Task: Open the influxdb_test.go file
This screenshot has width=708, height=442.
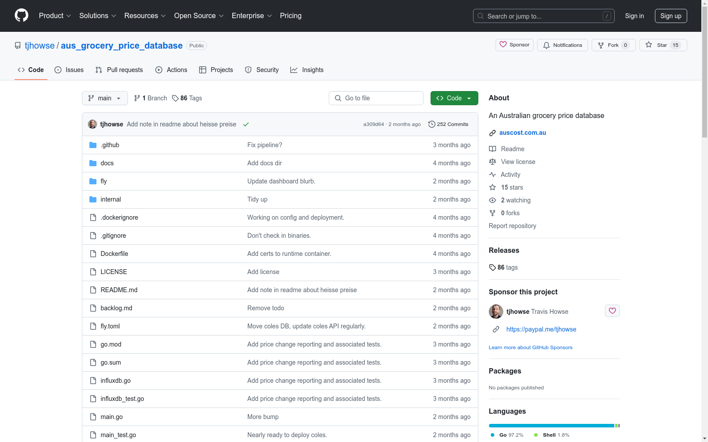Action: point(122,399)
